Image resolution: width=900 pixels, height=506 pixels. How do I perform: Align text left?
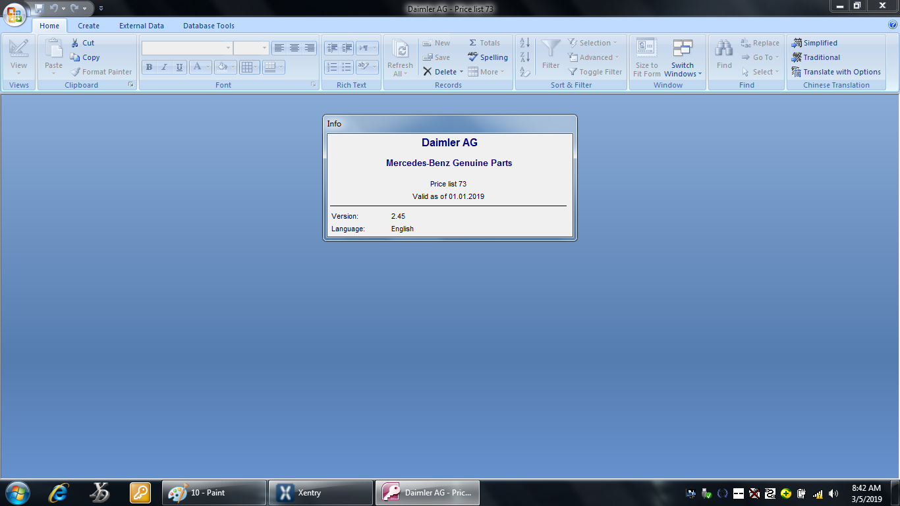279,48
